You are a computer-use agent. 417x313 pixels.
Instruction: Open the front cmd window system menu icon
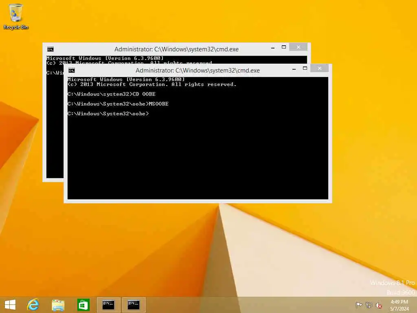tap(72, 71)
